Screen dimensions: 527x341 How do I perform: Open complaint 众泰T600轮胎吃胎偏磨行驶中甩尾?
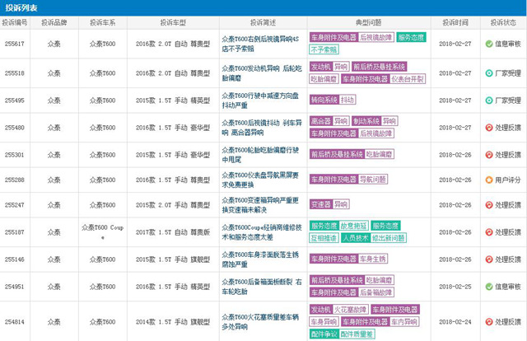pyautogui.click(x=260, y=155)
